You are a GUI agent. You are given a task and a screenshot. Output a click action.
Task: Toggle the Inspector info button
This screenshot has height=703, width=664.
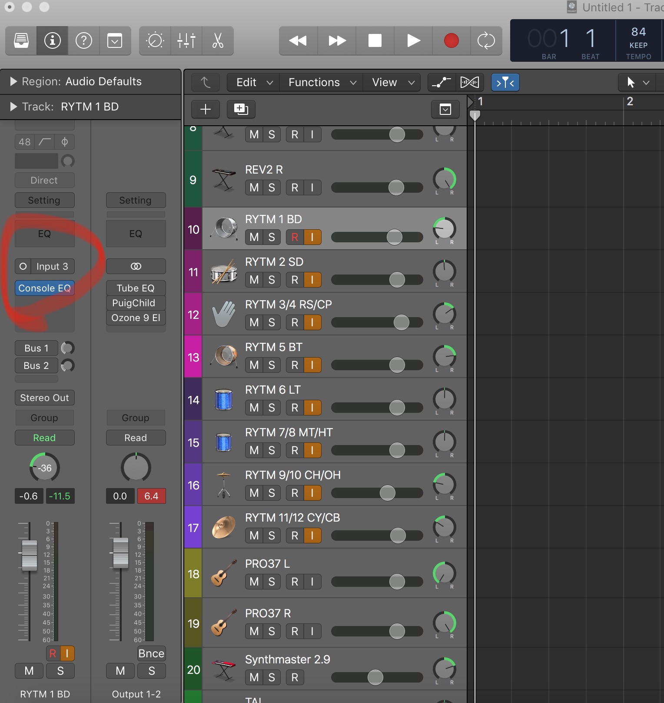[53, 41]
